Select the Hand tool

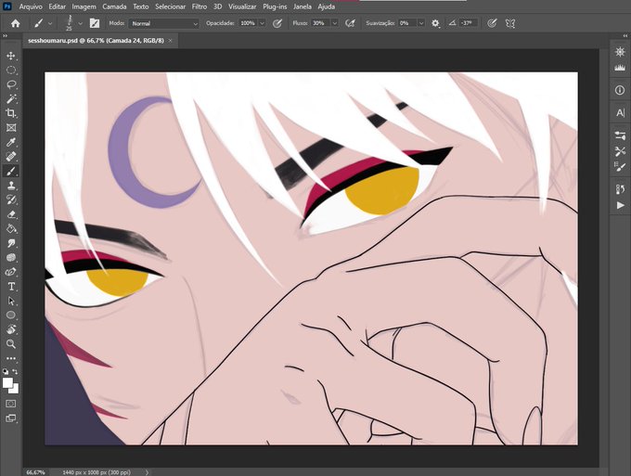point(11,329)
